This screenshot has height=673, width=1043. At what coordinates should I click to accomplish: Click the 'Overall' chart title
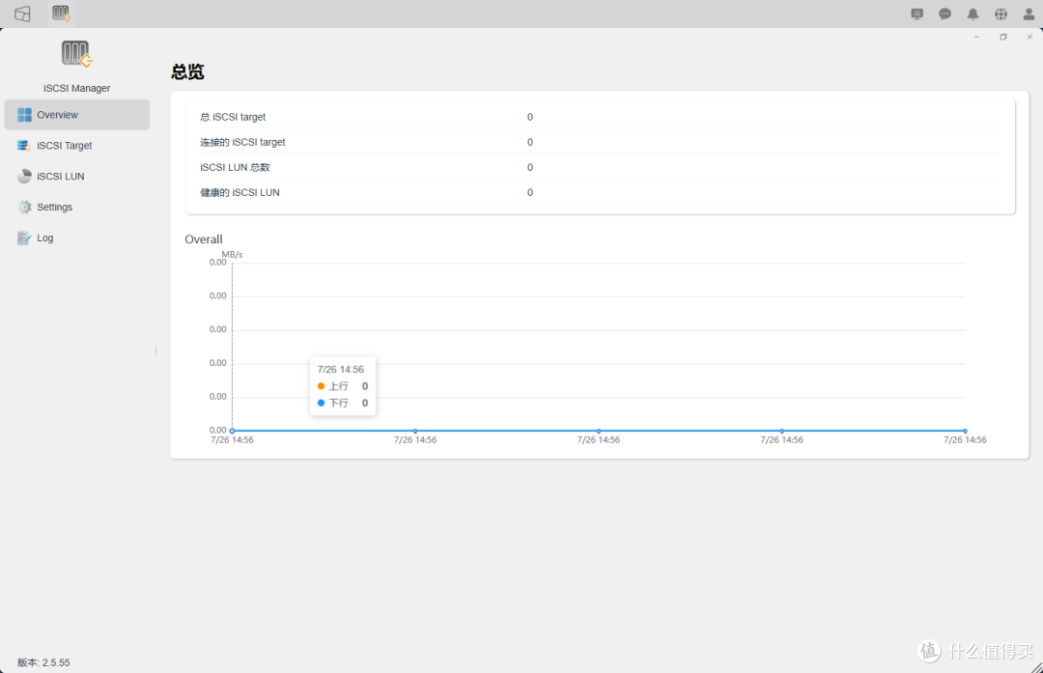(204, 239)
